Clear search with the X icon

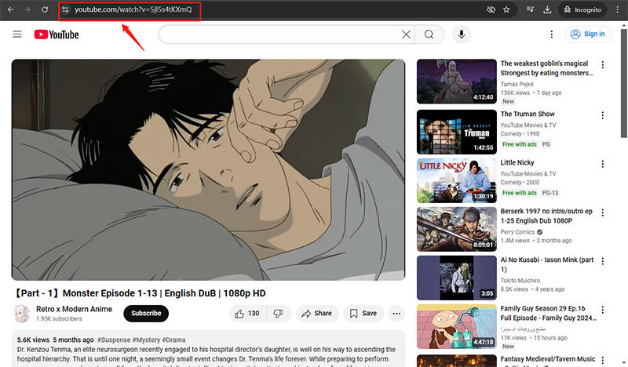pyautogui.click(x=406, y=35)
